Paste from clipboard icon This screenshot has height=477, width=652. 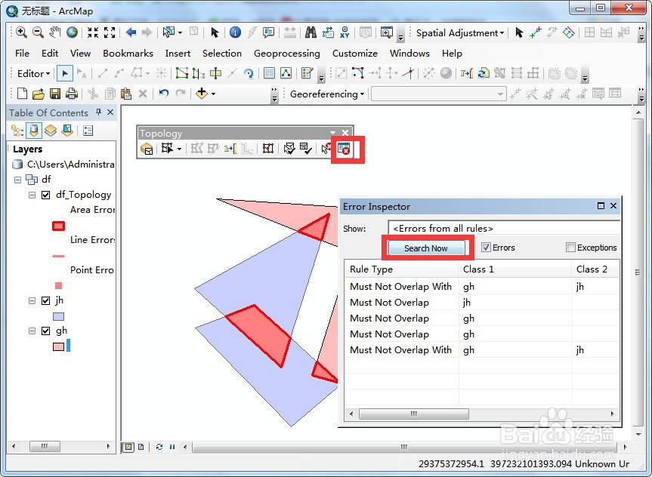click(126, 94)
